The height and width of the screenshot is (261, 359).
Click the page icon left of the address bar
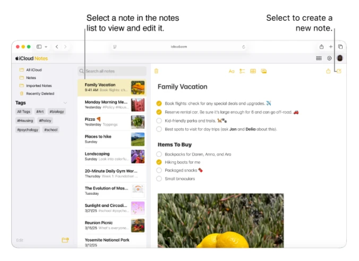tap(115, 47)
